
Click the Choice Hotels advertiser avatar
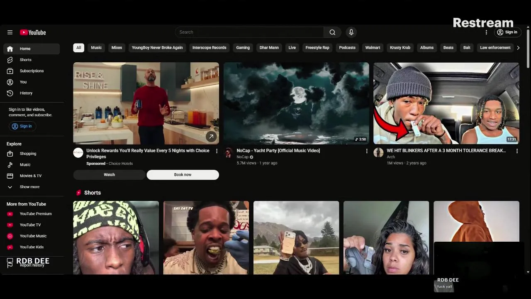click(78, 152)
